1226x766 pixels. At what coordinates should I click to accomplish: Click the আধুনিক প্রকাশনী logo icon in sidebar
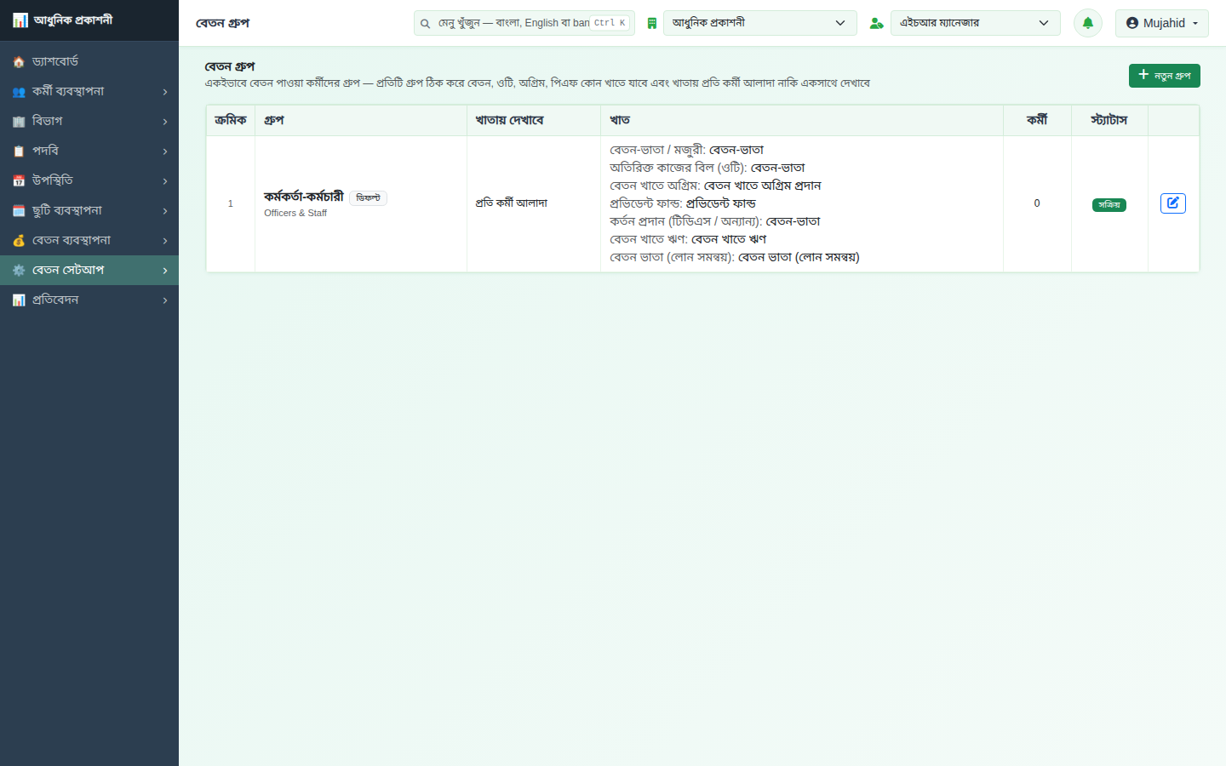click(x=20, y=20)
